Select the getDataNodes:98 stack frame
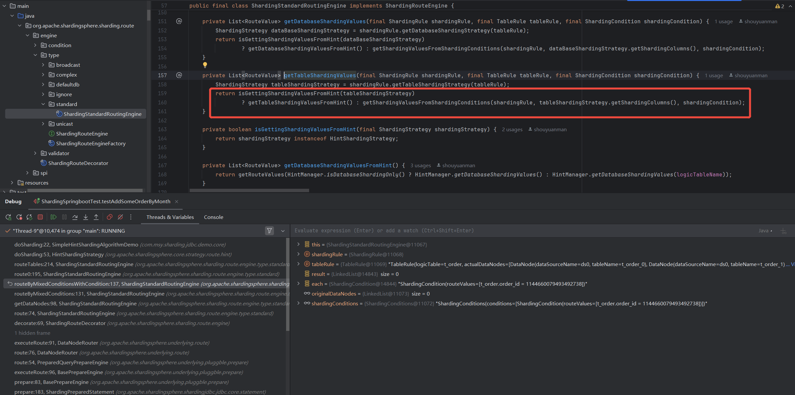795x395 pixels. [75, 303]
